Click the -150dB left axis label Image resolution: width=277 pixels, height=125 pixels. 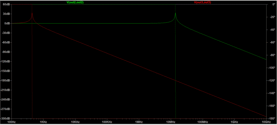point(5,71)
